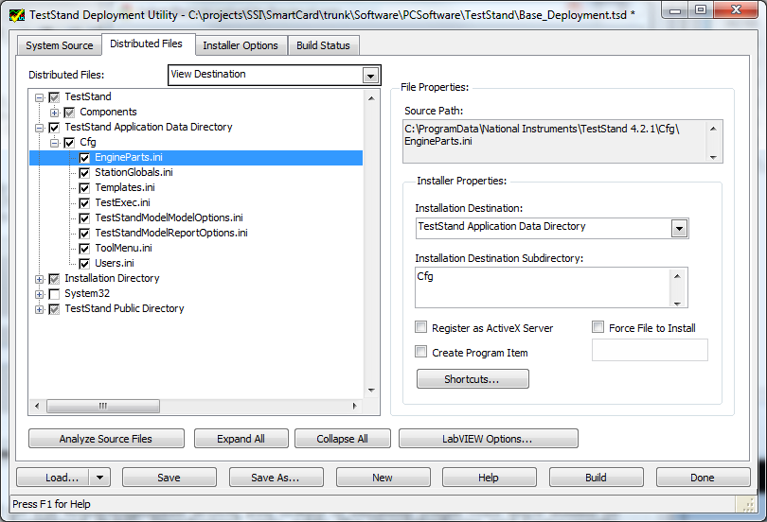Uncheck TestStandModelReportOptions.ini checkbox

coord(84,234)
